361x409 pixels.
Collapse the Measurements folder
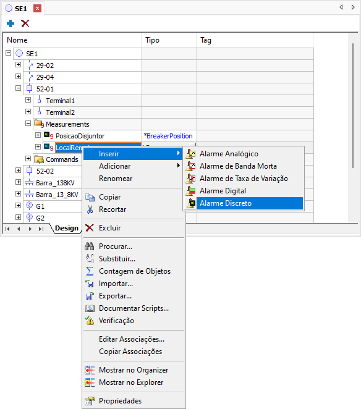point(28,123)
